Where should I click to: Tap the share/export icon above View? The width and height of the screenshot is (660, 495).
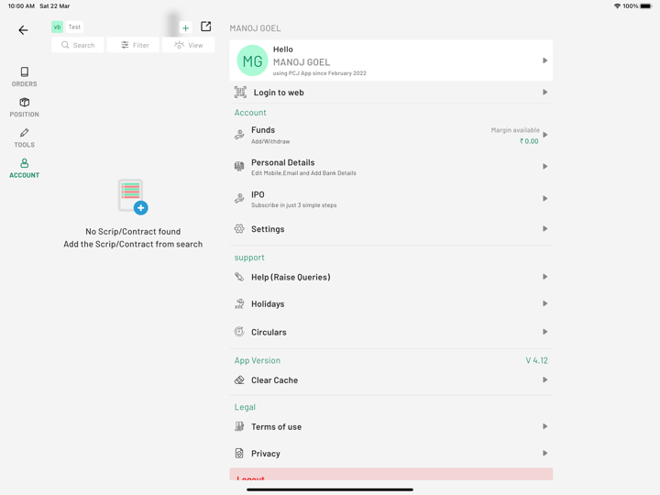pyautogui.click(x=206, y=27)
